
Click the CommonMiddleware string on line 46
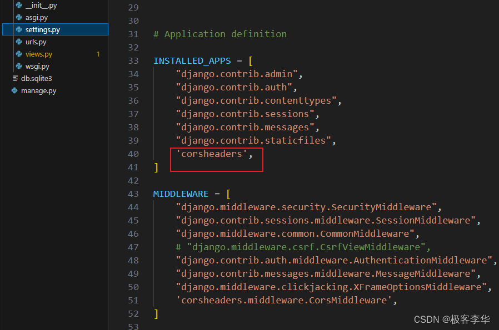tap(295, 233)
